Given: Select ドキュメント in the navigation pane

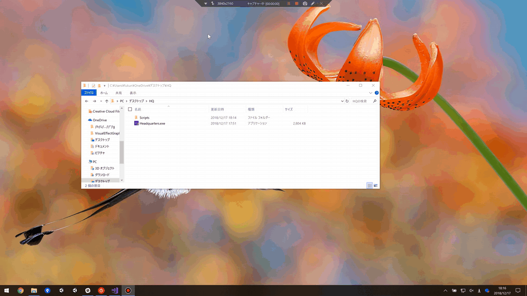Looking at the screenshot, I should point(102,146).
